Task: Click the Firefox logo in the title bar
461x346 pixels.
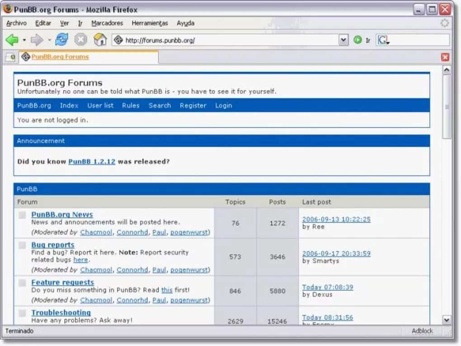Action: (8, 9)
